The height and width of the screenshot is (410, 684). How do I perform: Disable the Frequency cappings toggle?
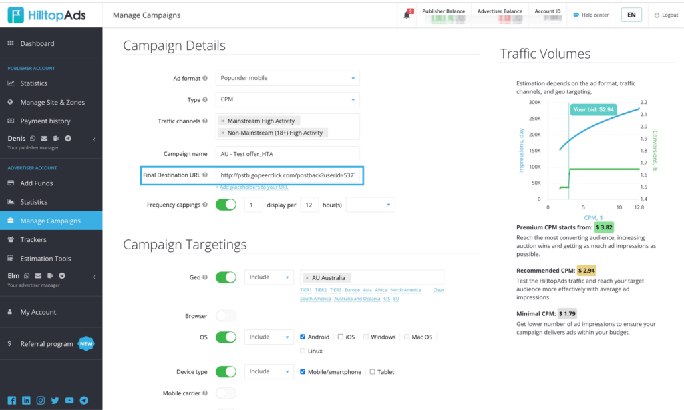(226, 205)
